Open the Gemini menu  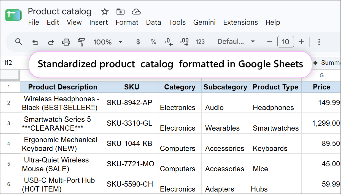(204, 23)
